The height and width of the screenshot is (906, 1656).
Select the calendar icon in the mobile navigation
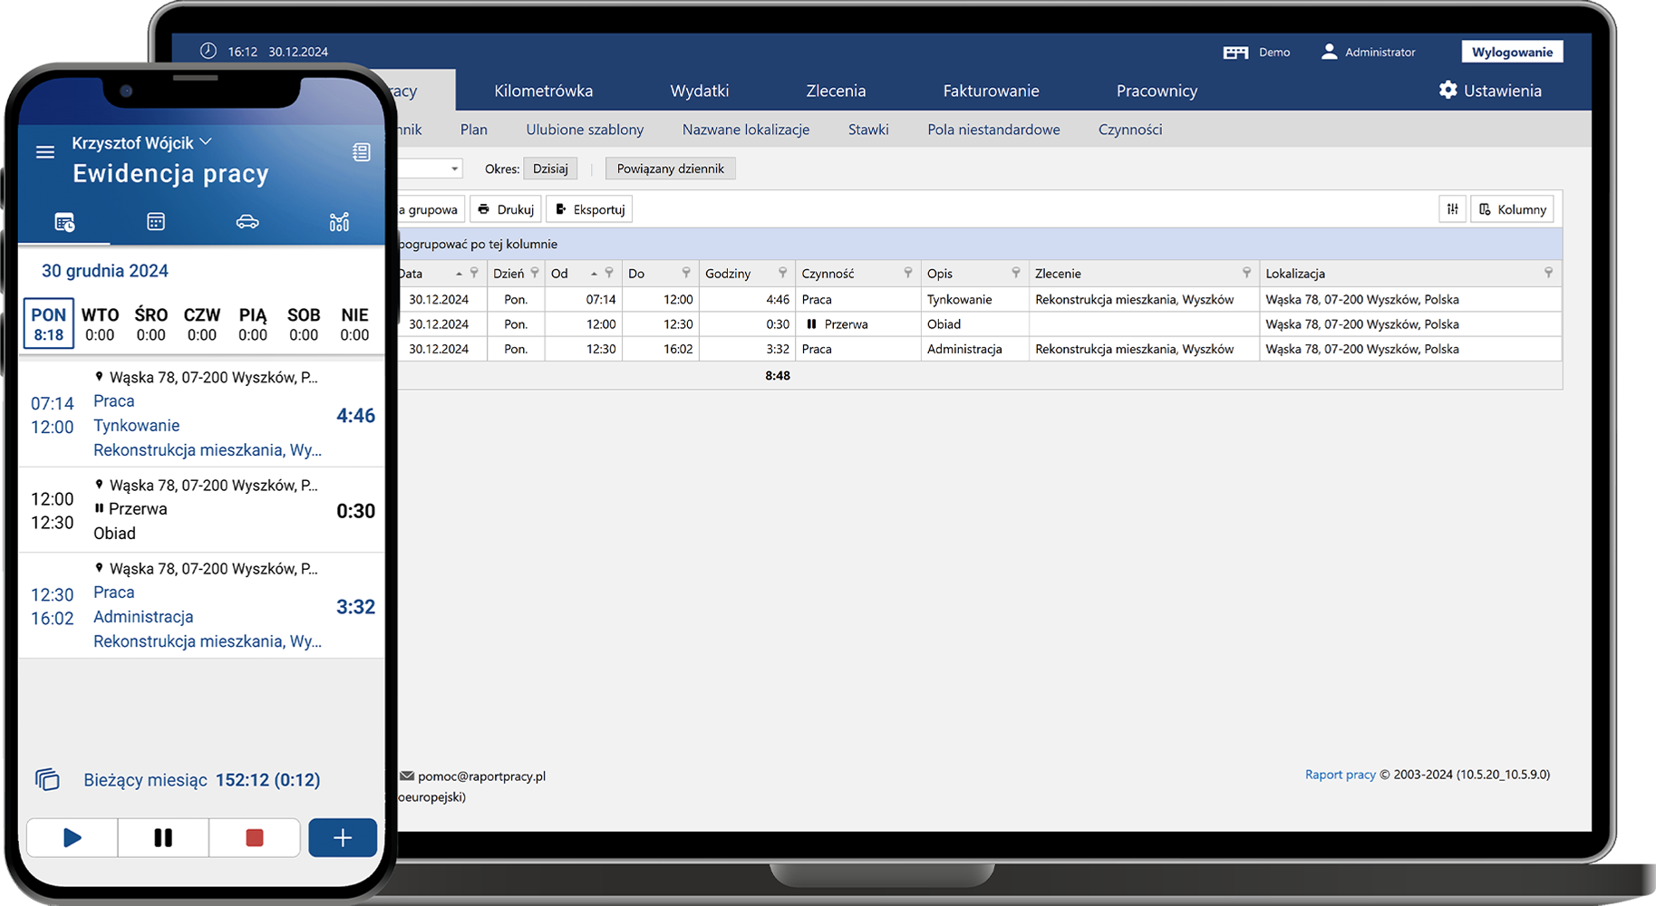155,220
